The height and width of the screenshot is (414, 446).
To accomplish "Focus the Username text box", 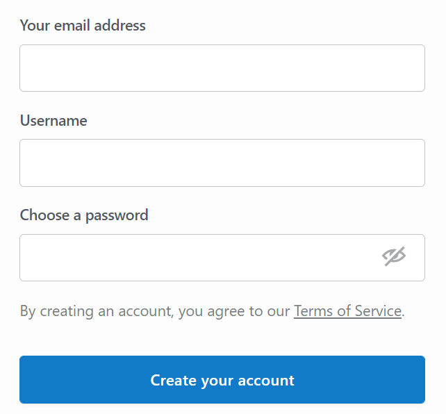I will tap(222, 163).
